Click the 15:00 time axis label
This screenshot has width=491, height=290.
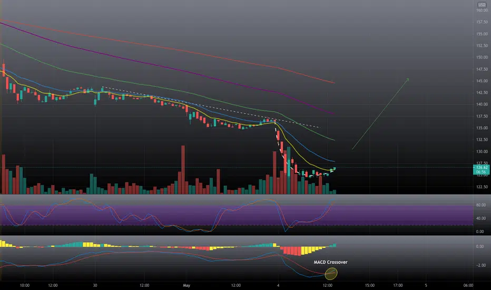(369, 285)
